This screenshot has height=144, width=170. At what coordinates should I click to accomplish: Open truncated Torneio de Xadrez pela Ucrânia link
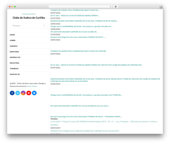pyautogui.click(x=75, y=10)
